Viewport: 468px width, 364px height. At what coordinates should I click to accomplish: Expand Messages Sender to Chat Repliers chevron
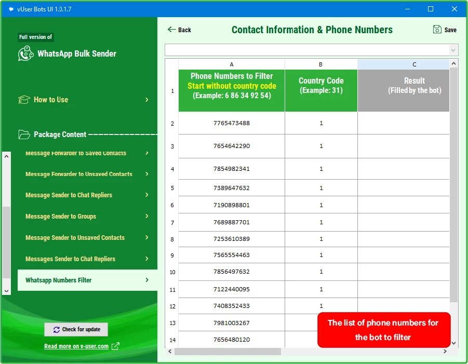(147, 259)
